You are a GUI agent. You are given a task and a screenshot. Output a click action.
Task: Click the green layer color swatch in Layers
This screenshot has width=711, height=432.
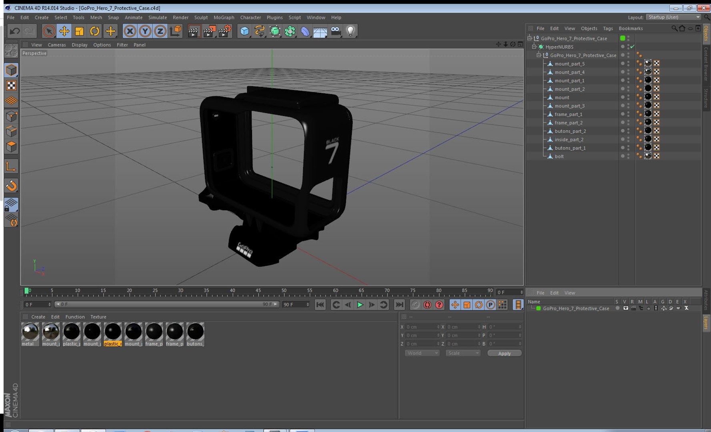(539, 308)
